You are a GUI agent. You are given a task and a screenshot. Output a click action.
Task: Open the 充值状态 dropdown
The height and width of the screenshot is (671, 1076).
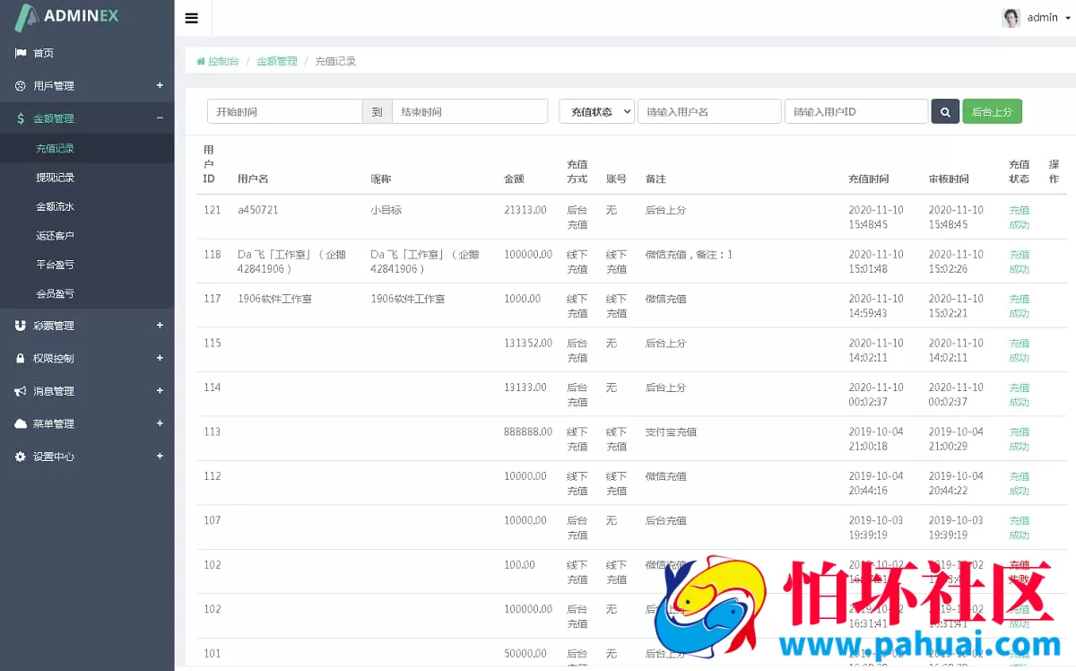coord(596,111)
